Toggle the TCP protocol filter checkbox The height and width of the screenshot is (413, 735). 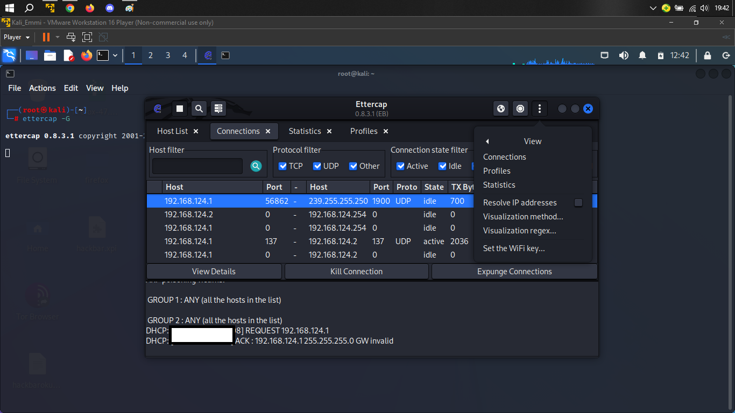tap(282, 166)
